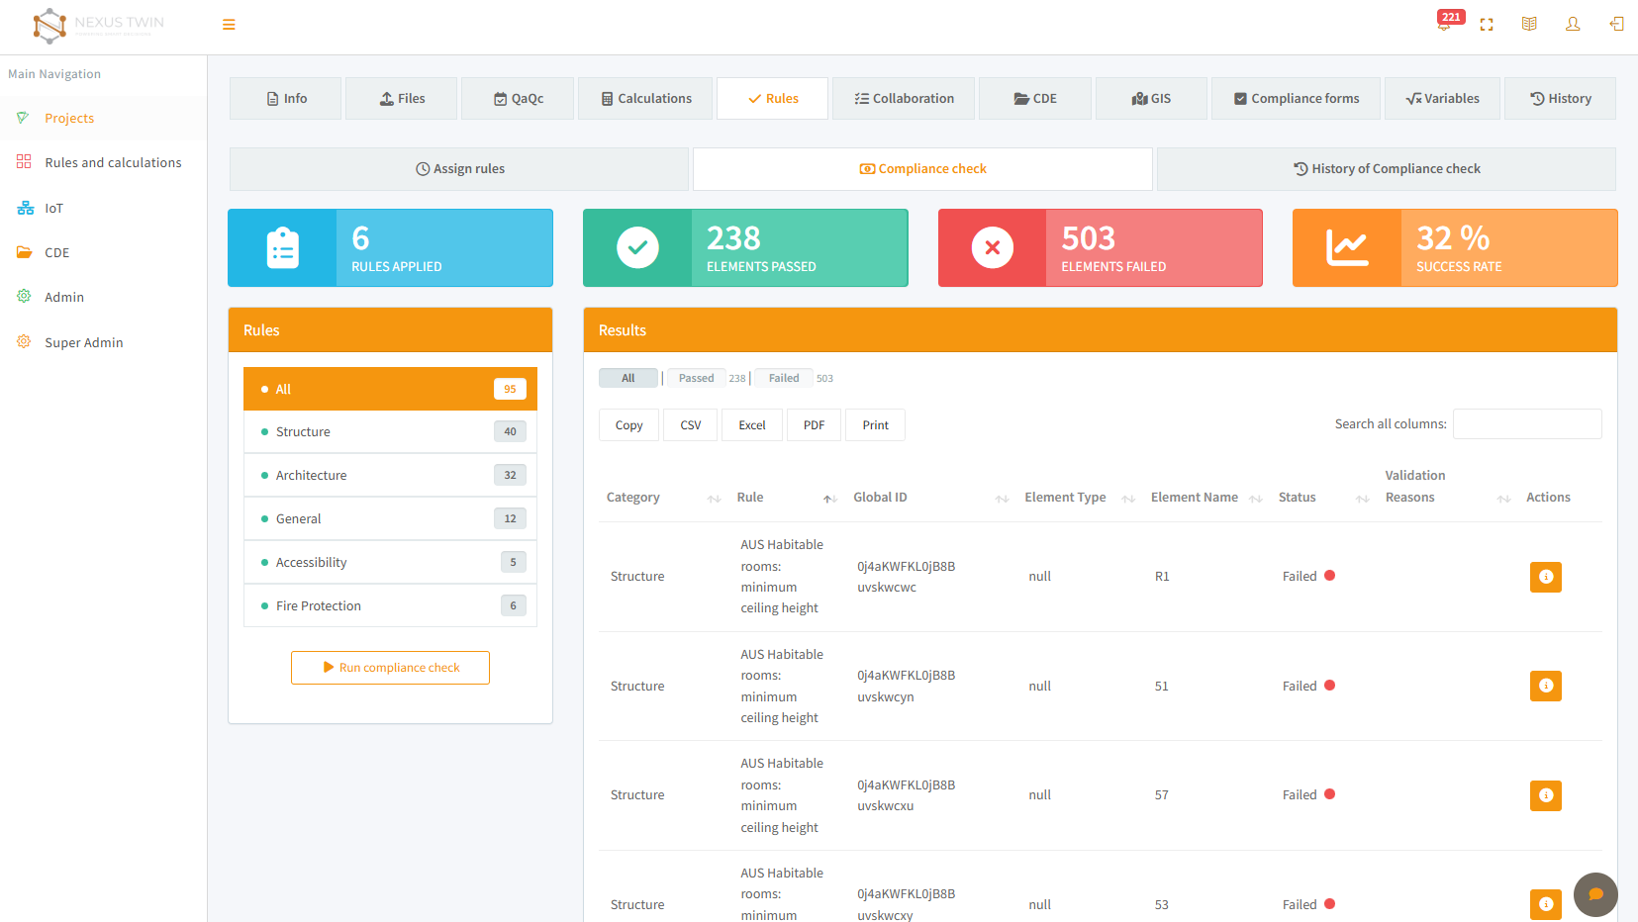Export results as CSV
The width and height of the screenshot is (1638, 922).
[x=691, y=425]
